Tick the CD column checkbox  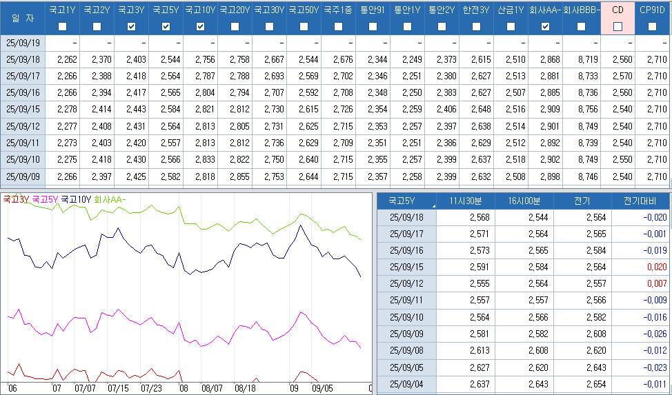[x=617, y=26]
